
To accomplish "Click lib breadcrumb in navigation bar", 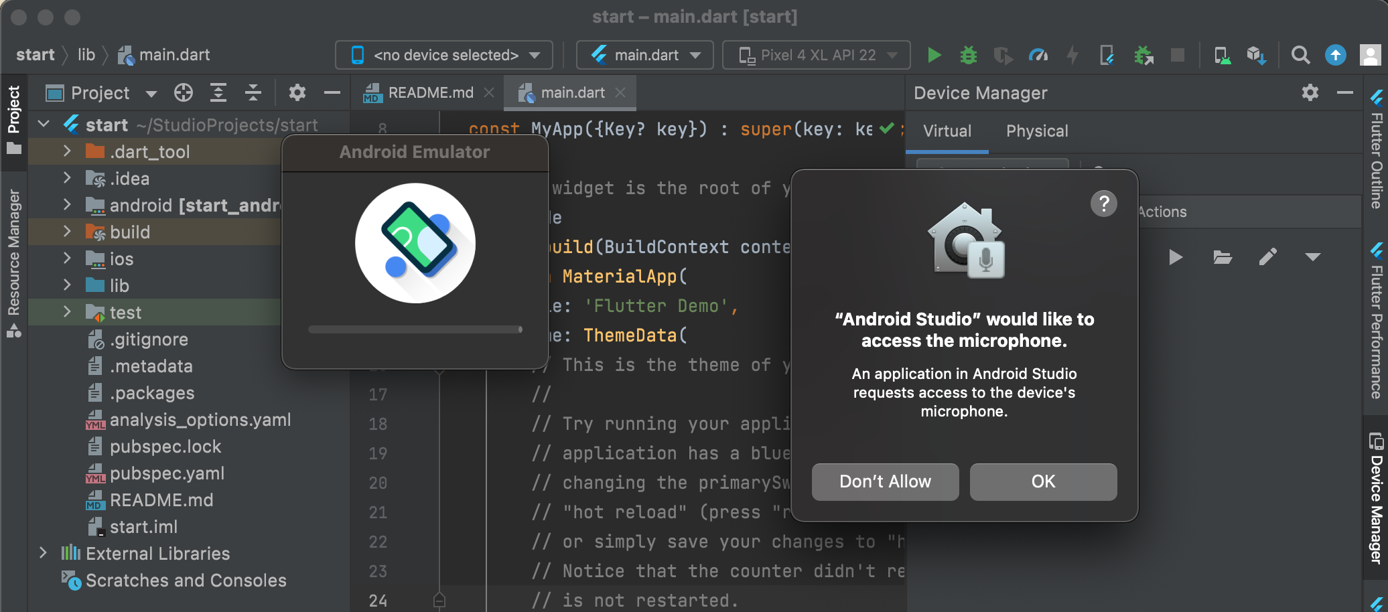I will [x=86, y=55].
